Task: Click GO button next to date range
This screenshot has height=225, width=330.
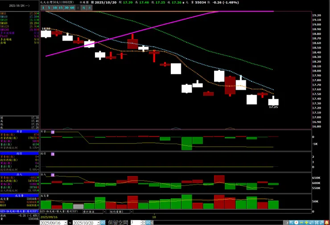Action: click(103, 222)
